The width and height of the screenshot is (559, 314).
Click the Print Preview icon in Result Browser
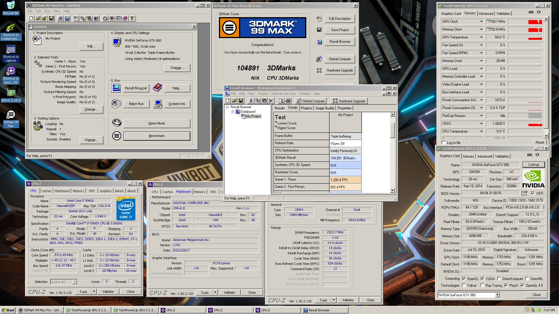pyautogui.click(x=281, y=101)
